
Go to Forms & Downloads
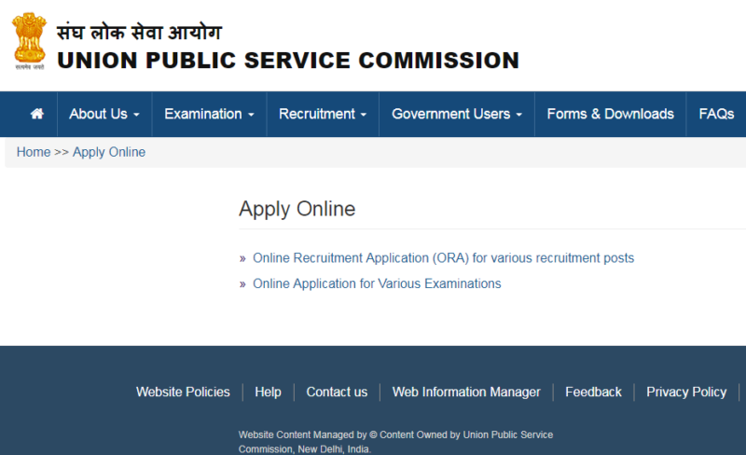click(610, 114)
